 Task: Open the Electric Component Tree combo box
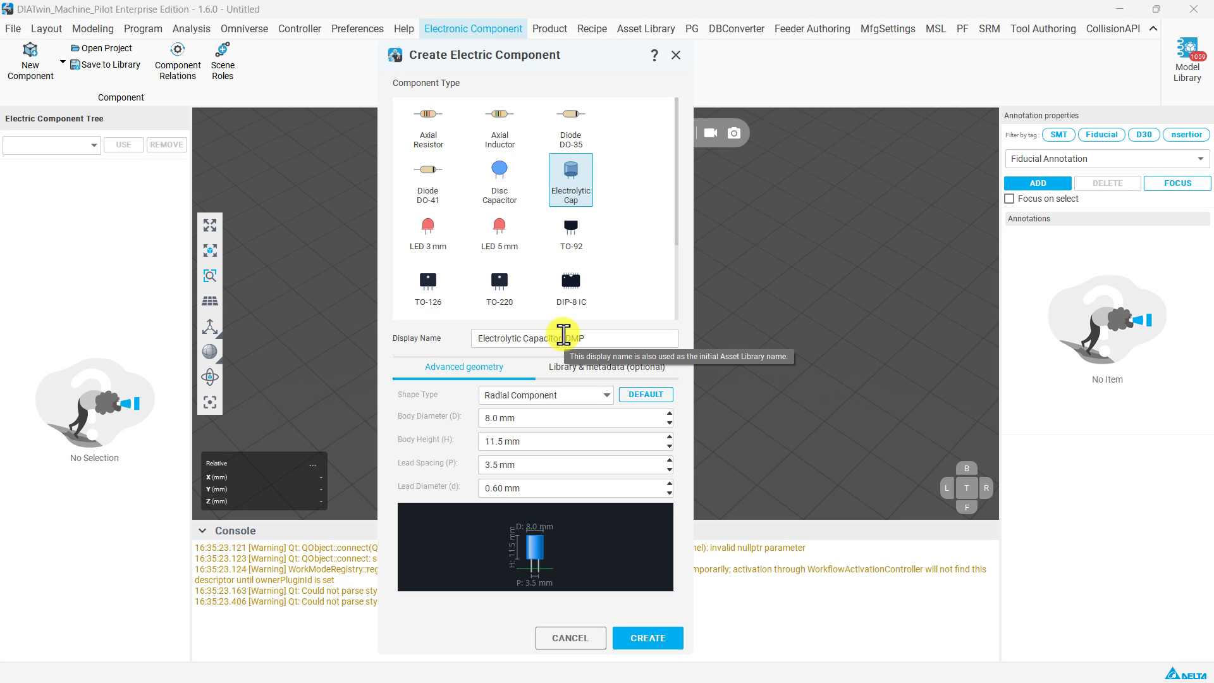52,145
